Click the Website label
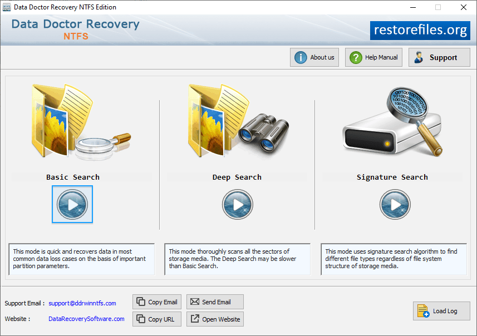 [17, 319]
